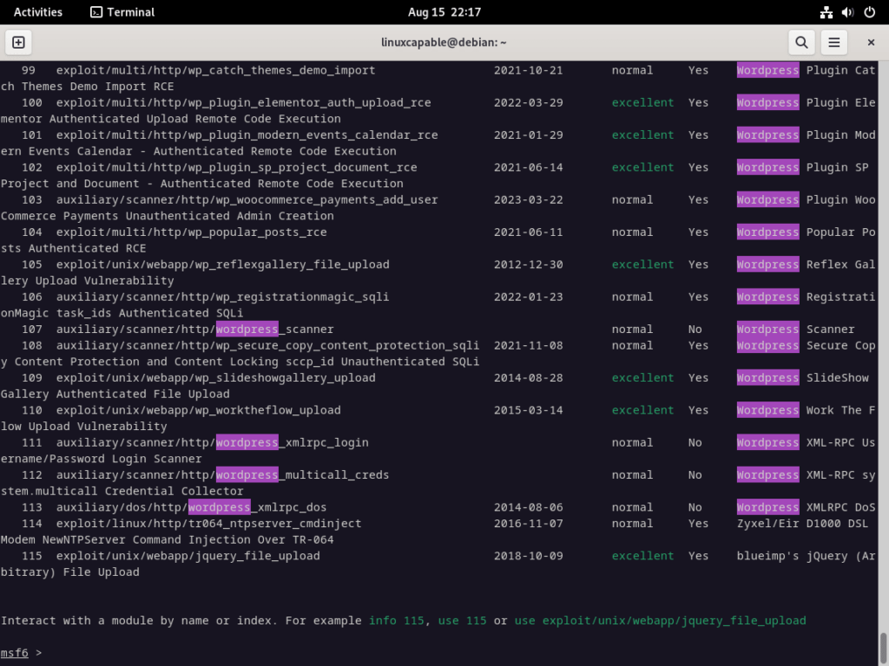The height and width of the screenshot is (666, 889).
Task: Click 'Gallery Authenticated File Upload' text
Action: pos(115,394)
